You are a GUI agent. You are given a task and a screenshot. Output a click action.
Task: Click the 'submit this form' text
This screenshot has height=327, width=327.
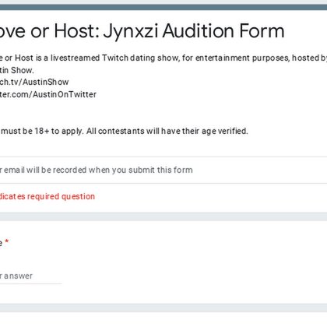pyautogui.click(x=160, y=170)
